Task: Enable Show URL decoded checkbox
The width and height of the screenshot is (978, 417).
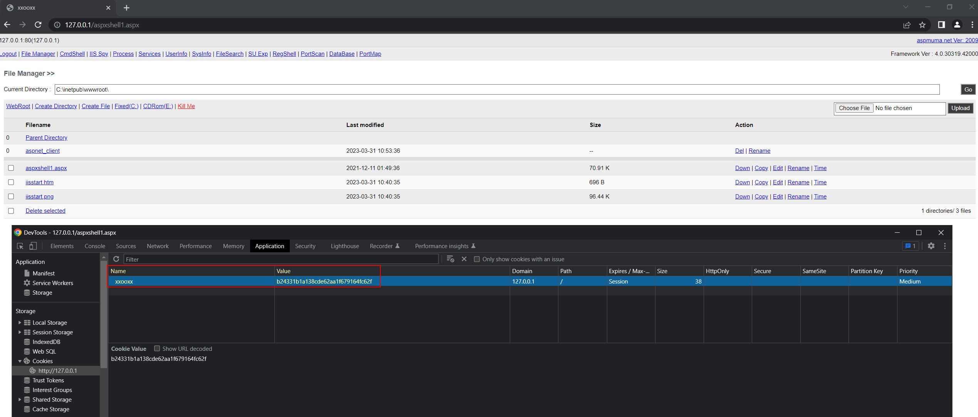Action: 157,348
